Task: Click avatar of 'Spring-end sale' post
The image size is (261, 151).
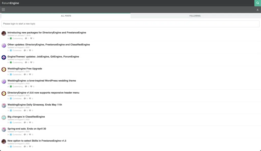Action: click(x=4, y=129)
